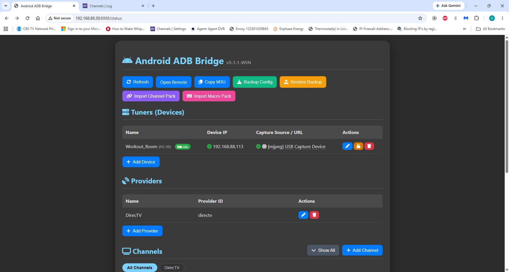
Task: Select the All Channels filter tab
Action: (140, 268)
